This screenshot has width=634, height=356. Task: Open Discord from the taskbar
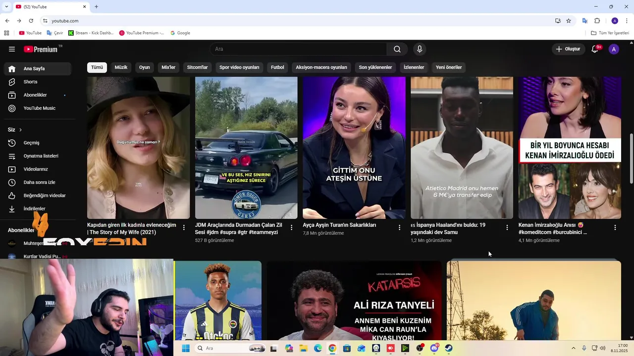(x=434, y=348)
